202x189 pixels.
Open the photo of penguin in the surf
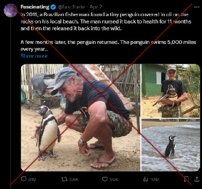(170, 145)
